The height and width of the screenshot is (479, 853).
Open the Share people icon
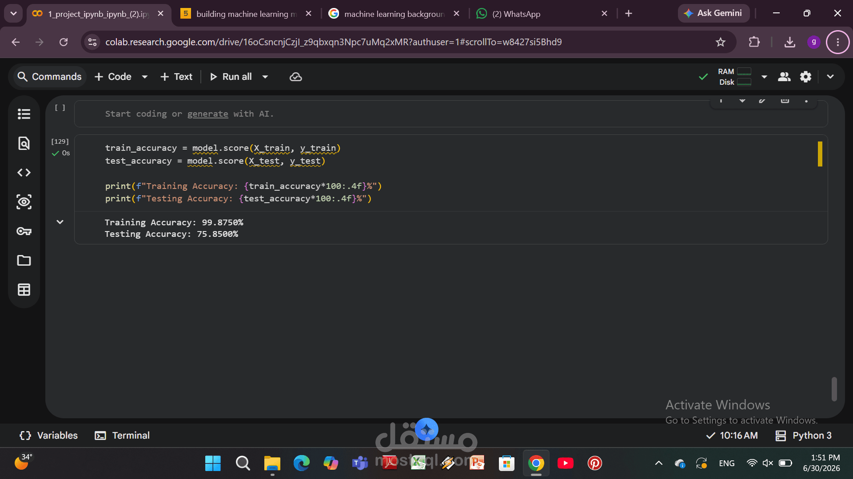pos(784,77)
